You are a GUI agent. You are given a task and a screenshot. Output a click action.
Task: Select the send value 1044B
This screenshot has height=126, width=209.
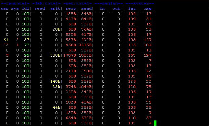pyautogui.click(x=85, y=87)
